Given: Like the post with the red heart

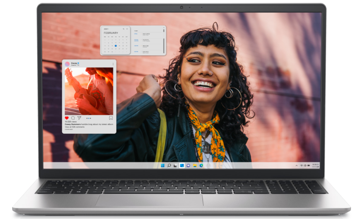Looking at the screenshot, I should pyautogui.click(x=67, y=118).
